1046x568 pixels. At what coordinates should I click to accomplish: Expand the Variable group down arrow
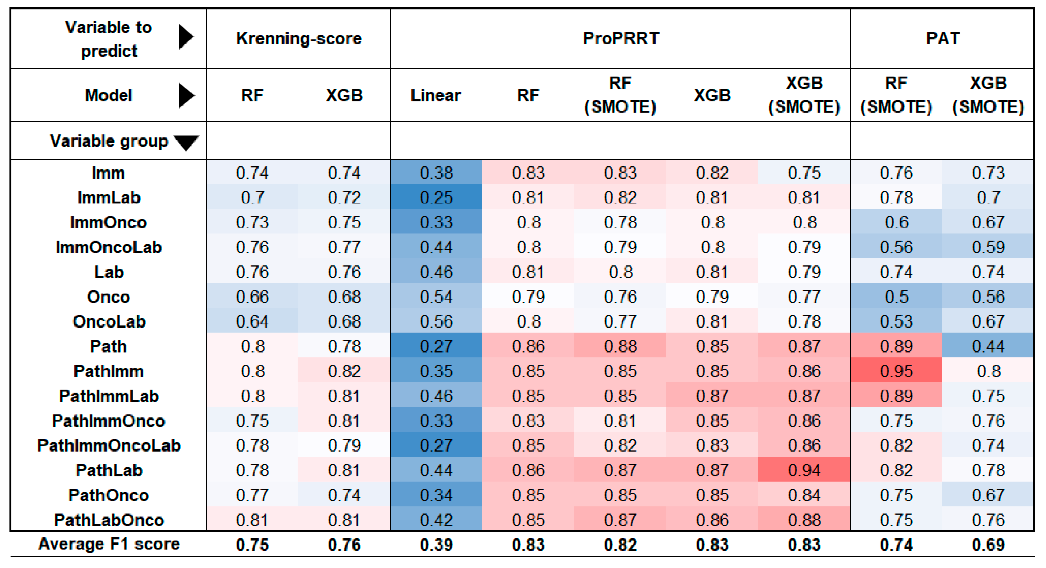click(x=186, y=142)
